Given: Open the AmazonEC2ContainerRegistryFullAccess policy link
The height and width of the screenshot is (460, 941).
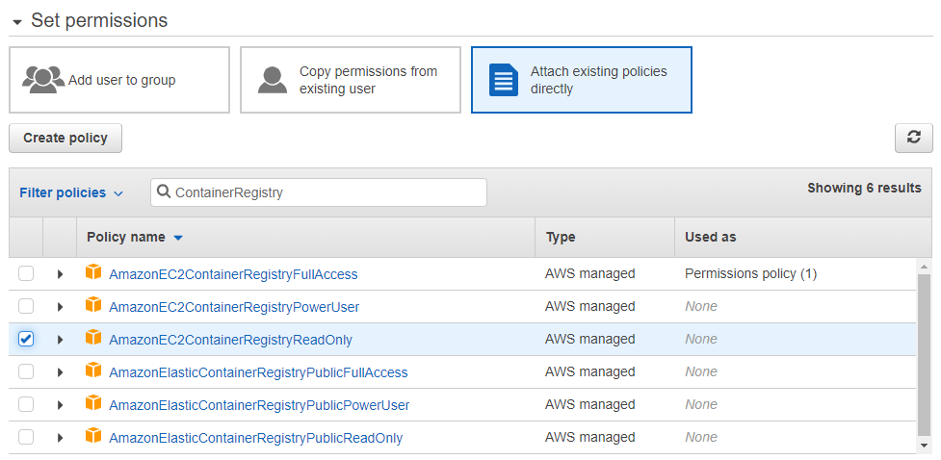Looking at the screenshot, I should click(x=233, y=274).
